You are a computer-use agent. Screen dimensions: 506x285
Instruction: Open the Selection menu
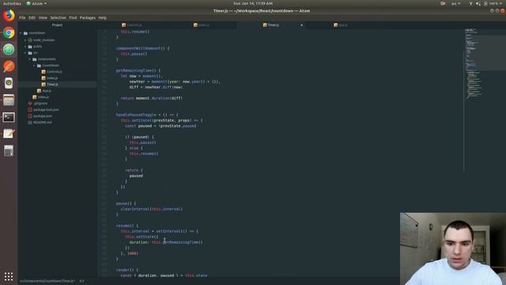click(58, 17)
